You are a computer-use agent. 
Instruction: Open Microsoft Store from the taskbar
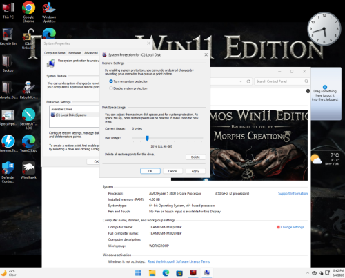[x=179, y=272]
